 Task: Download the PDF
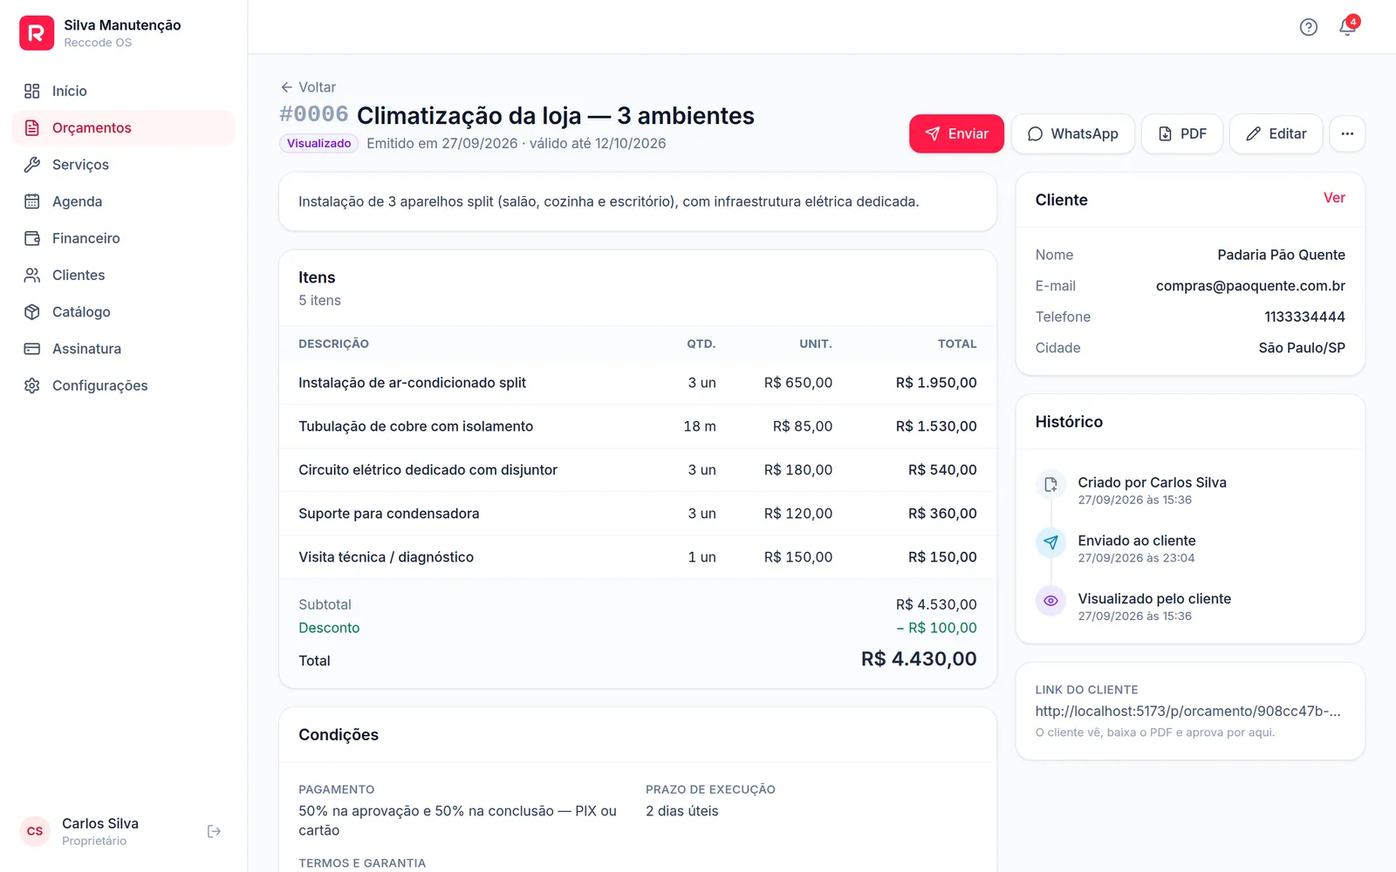[x=1182, y=133]
